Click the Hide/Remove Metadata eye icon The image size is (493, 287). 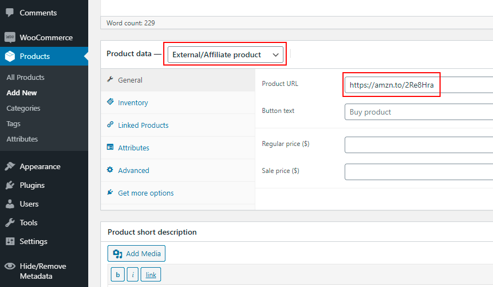coord(10,266)
